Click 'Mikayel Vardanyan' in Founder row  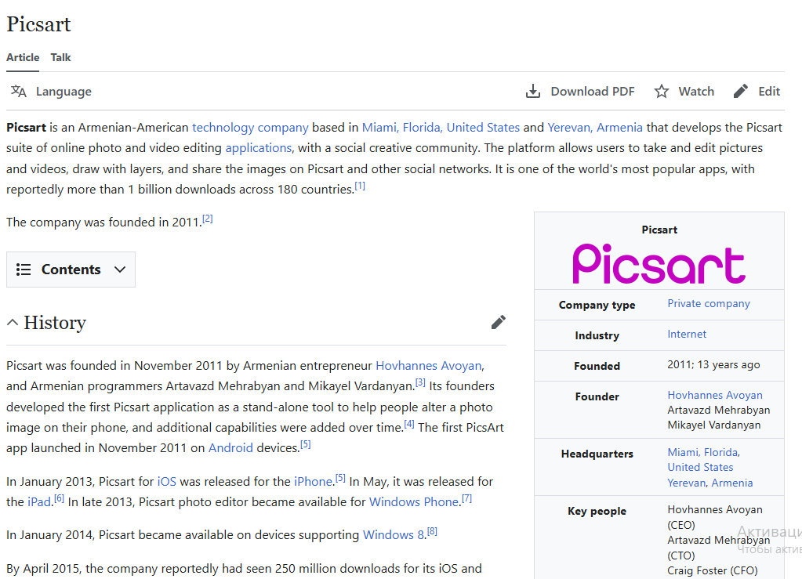[x=714, y=425]
